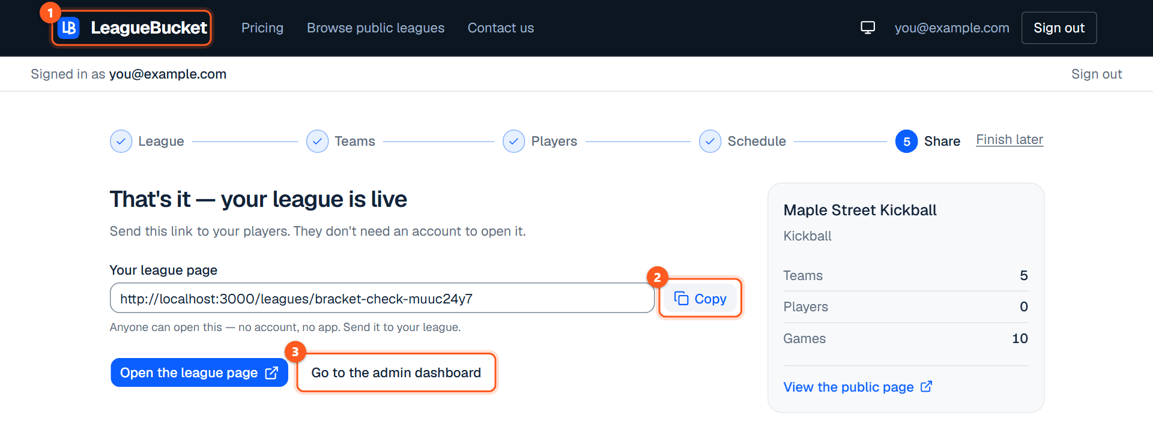The image size is (1153, 442).
Task: Click the League step checkmark circle
Action: pos(121,142)
